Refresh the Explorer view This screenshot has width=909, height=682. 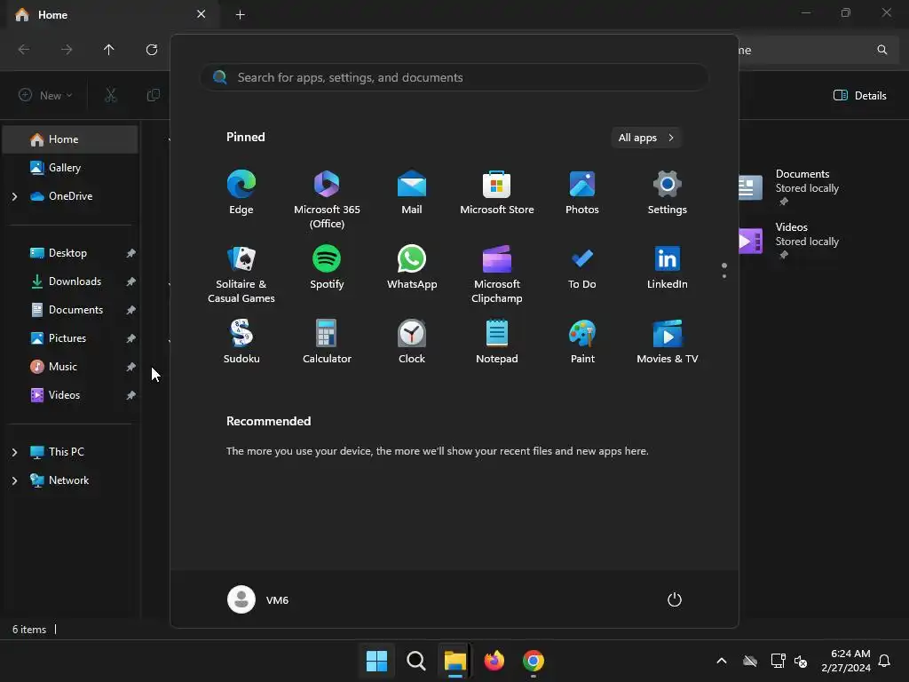coord(152,50)
